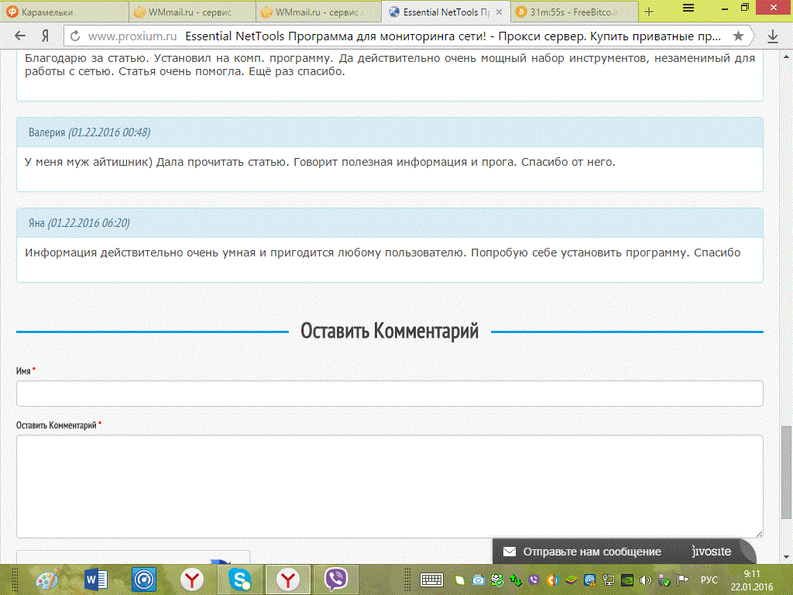Click the www.proxium.ru address text

[132, 36]
